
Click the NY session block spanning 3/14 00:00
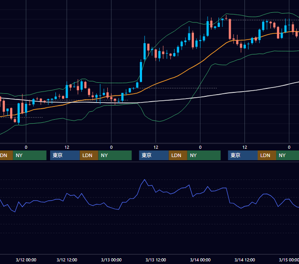click(204, 155)
